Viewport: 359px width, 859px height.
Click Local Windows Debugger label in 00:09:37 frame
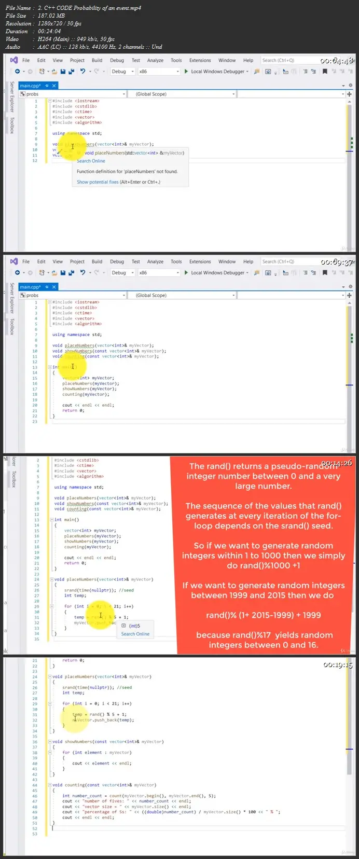click(217, 273)
